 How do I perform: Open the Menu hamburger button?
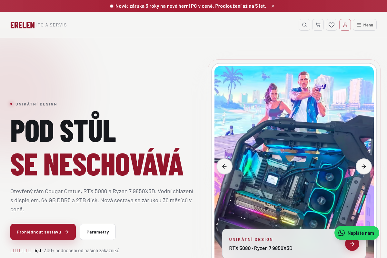pos(365,25)
